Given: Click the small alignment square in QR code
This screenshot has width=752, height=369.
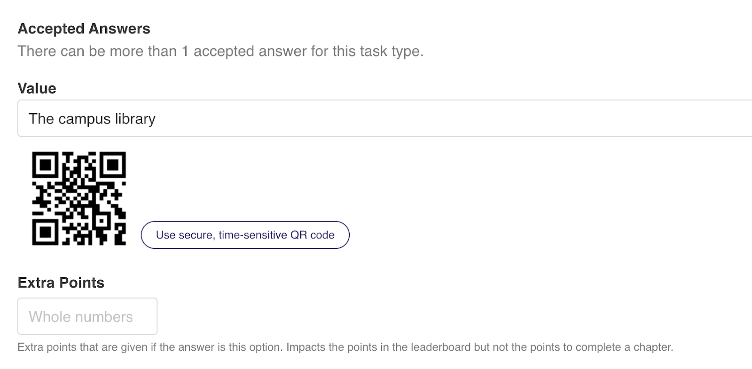Looking at the screenshot, I should coord(102,221).
